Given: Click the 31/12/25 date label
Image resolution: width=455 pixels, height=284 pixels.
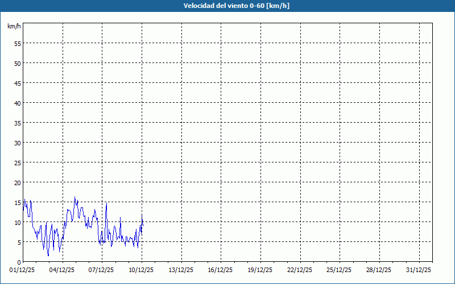Looking at the screenshot, I should pyautogui.click(x=419, y=270).
